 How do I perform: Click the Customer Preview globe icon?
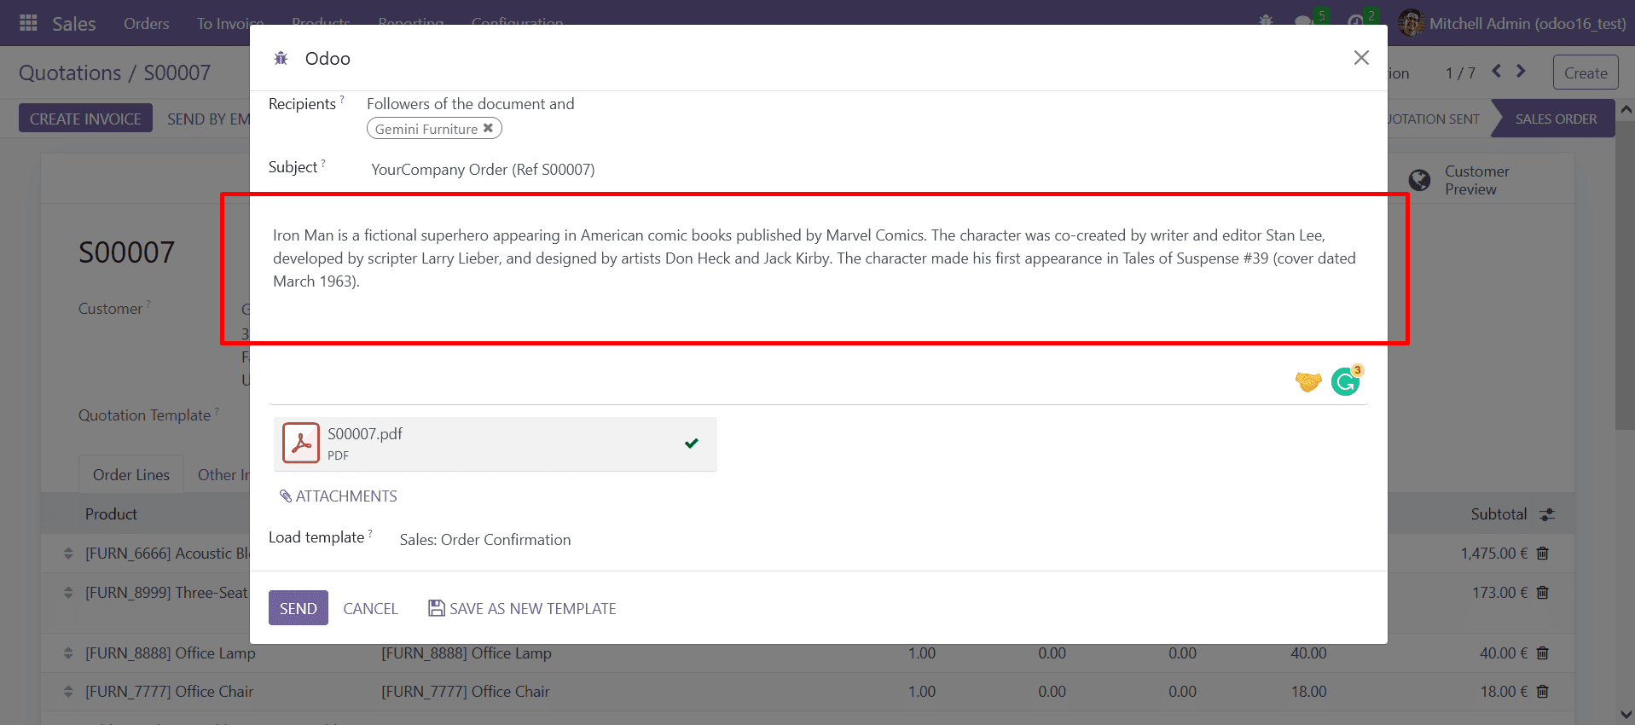pos(1419,180)
